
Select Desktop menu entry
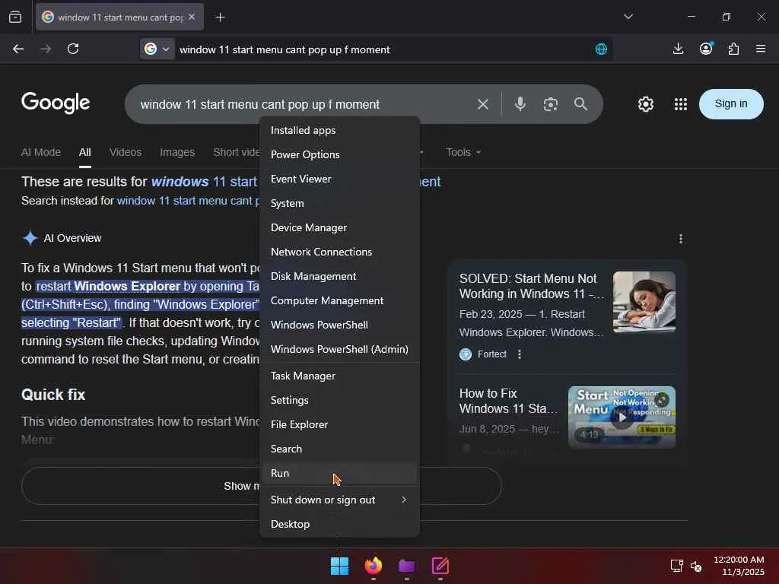pyautogui.click(x=339, y=525)
